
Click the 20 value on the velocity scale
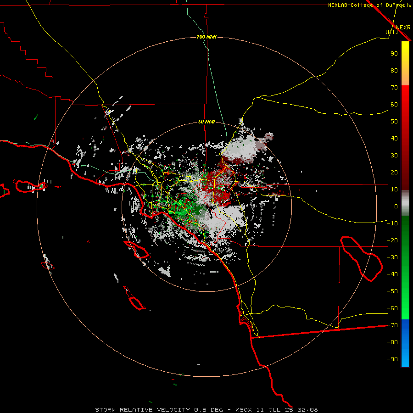pos(394,172)
